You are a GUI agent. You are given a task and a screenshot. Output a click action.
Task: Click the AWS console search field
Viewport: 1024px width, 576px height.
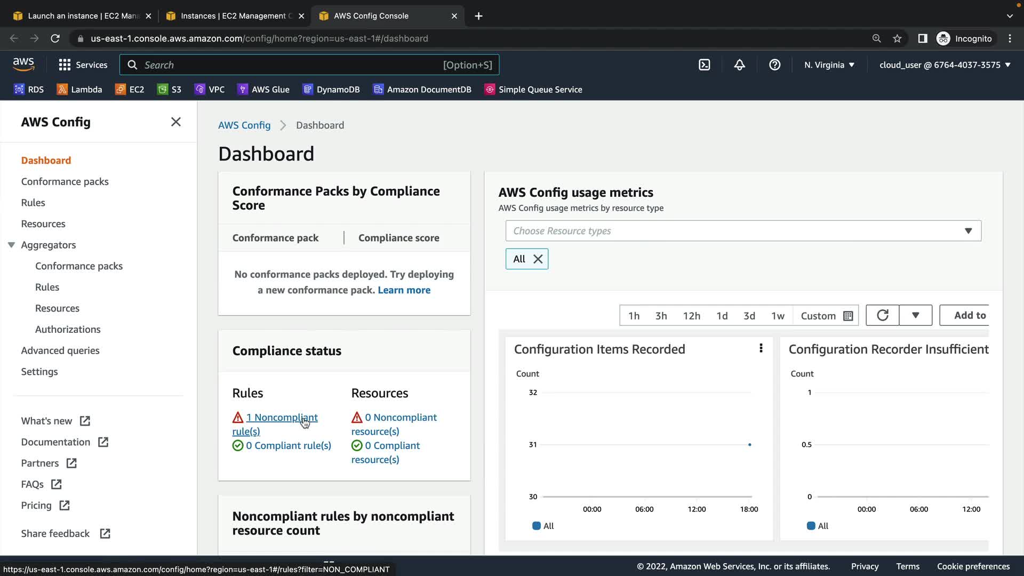click(309, 65)
